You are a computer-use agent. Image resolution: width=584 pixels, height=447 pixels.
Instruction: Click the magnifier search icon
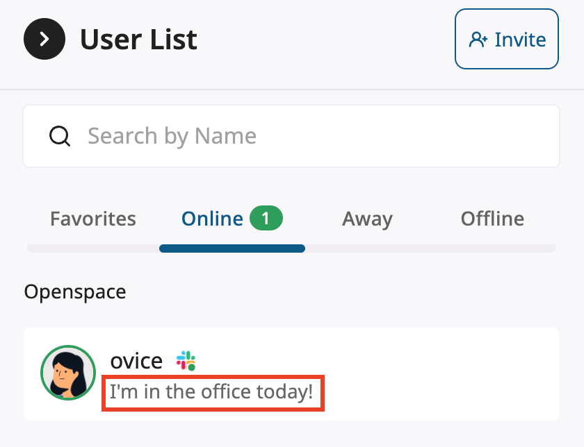60,136
